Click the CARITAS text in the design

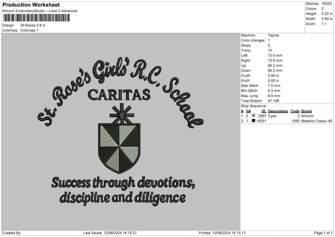tap(119, 94)
